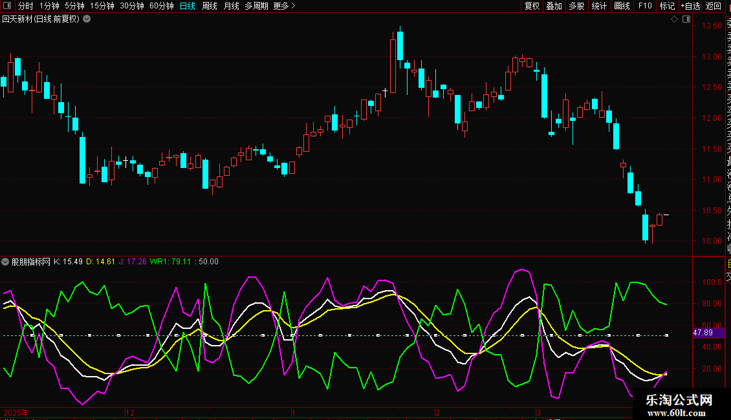This screenshot has height=420, width=731.
Task: Toggle the left sidebar panel icon
Action: [x=7, y=6]
